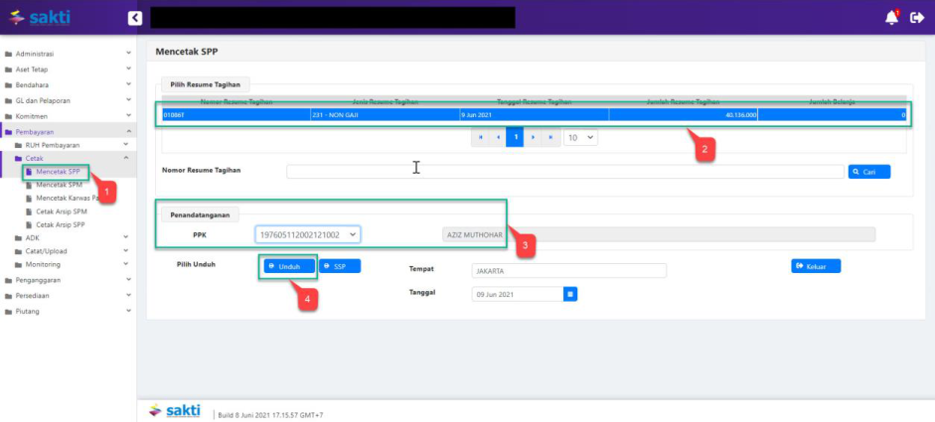Click the notification bell icon

click(891, 17)
